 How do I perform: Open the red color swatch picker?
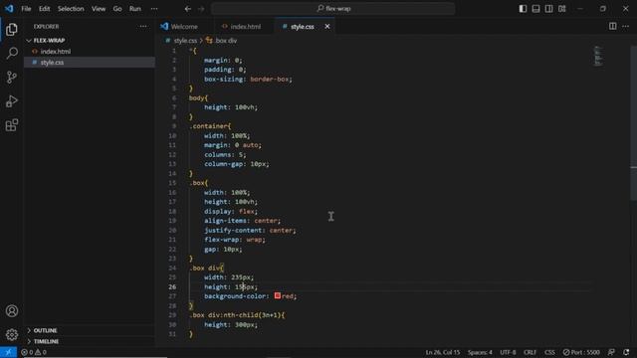(x=278, y=296)
